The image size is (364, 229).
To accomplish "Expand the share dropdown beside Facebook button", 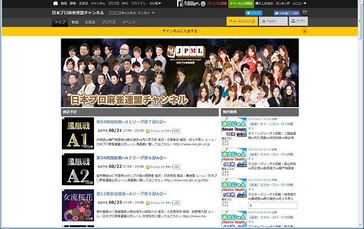I will pos(305,13).
